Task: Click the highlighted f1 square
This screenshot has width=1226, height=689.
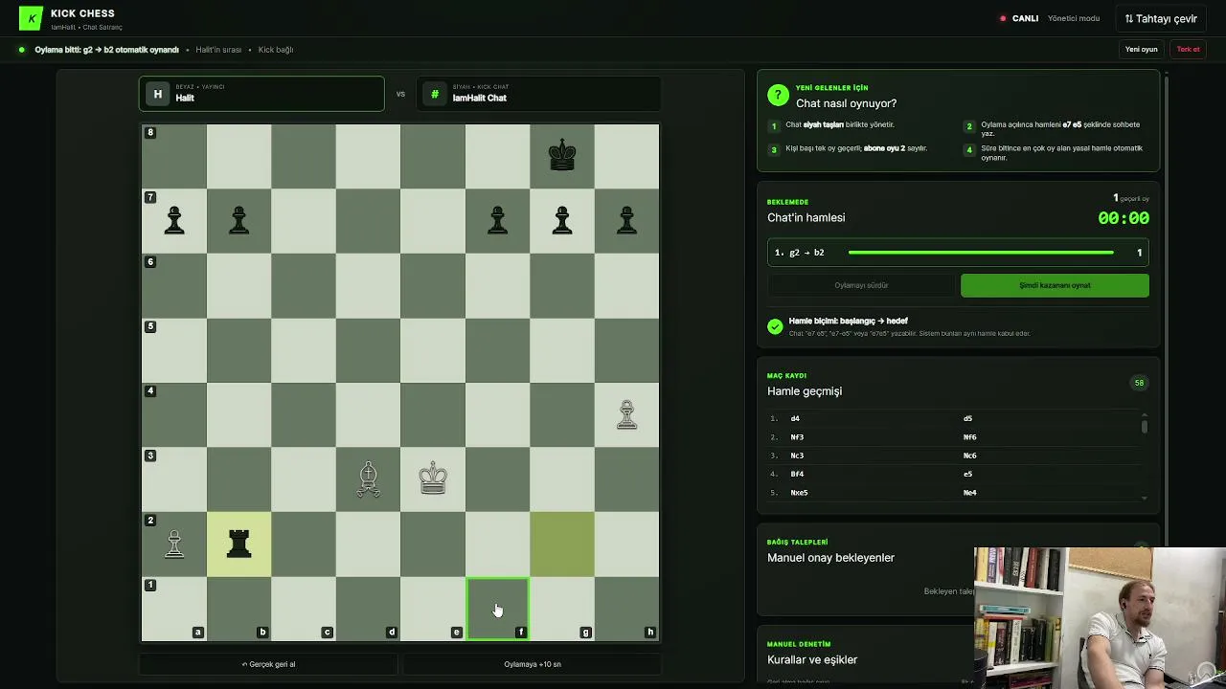Action: click(x=497, y=609)
